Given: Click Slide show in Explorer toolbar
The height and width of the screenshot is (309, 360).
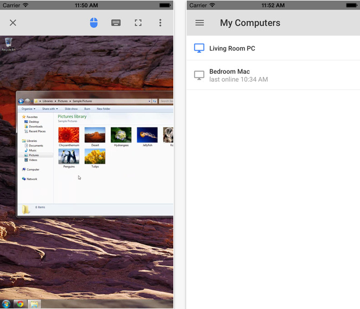Looking at the screenshot, I should click(x=71, y=109).
